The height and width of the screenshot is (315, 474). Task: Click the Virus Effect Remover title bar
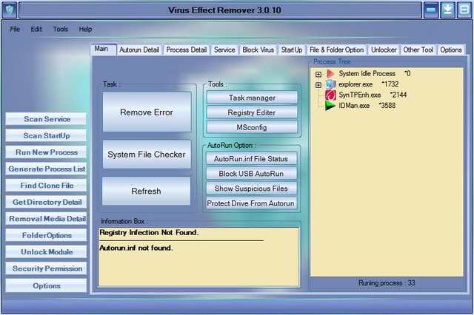point(220,10)
